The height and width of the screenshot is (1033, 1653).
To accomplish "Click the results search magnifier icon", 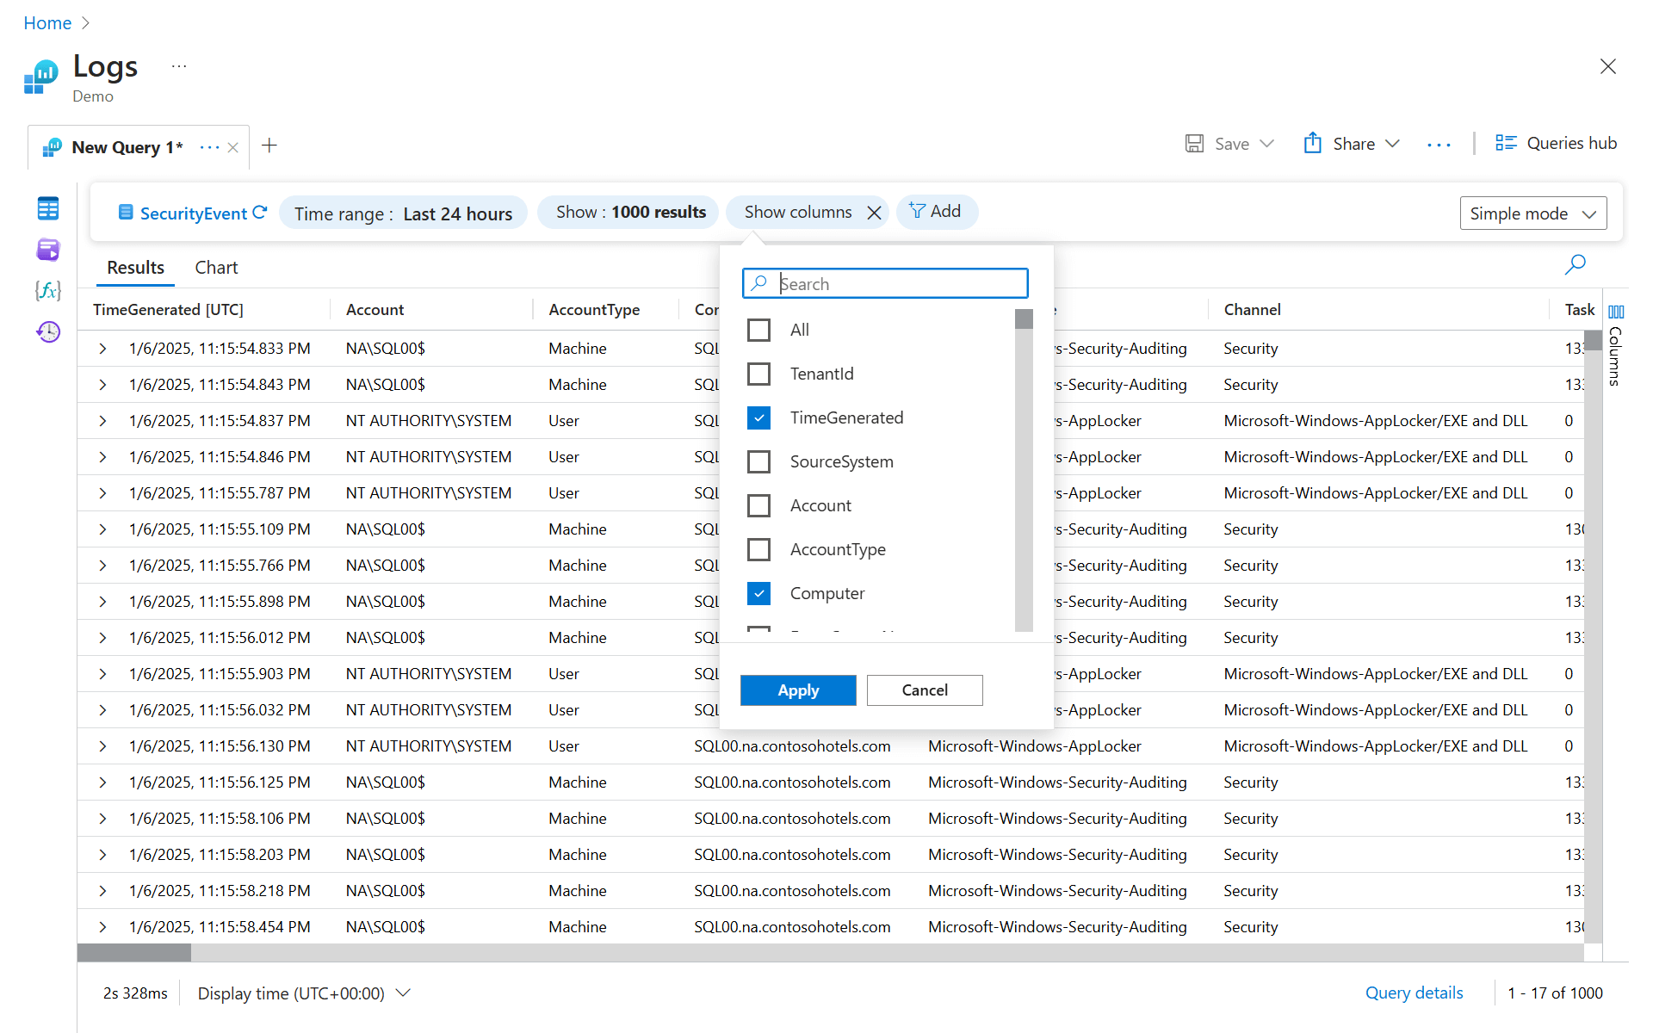I will [1575, 264].
